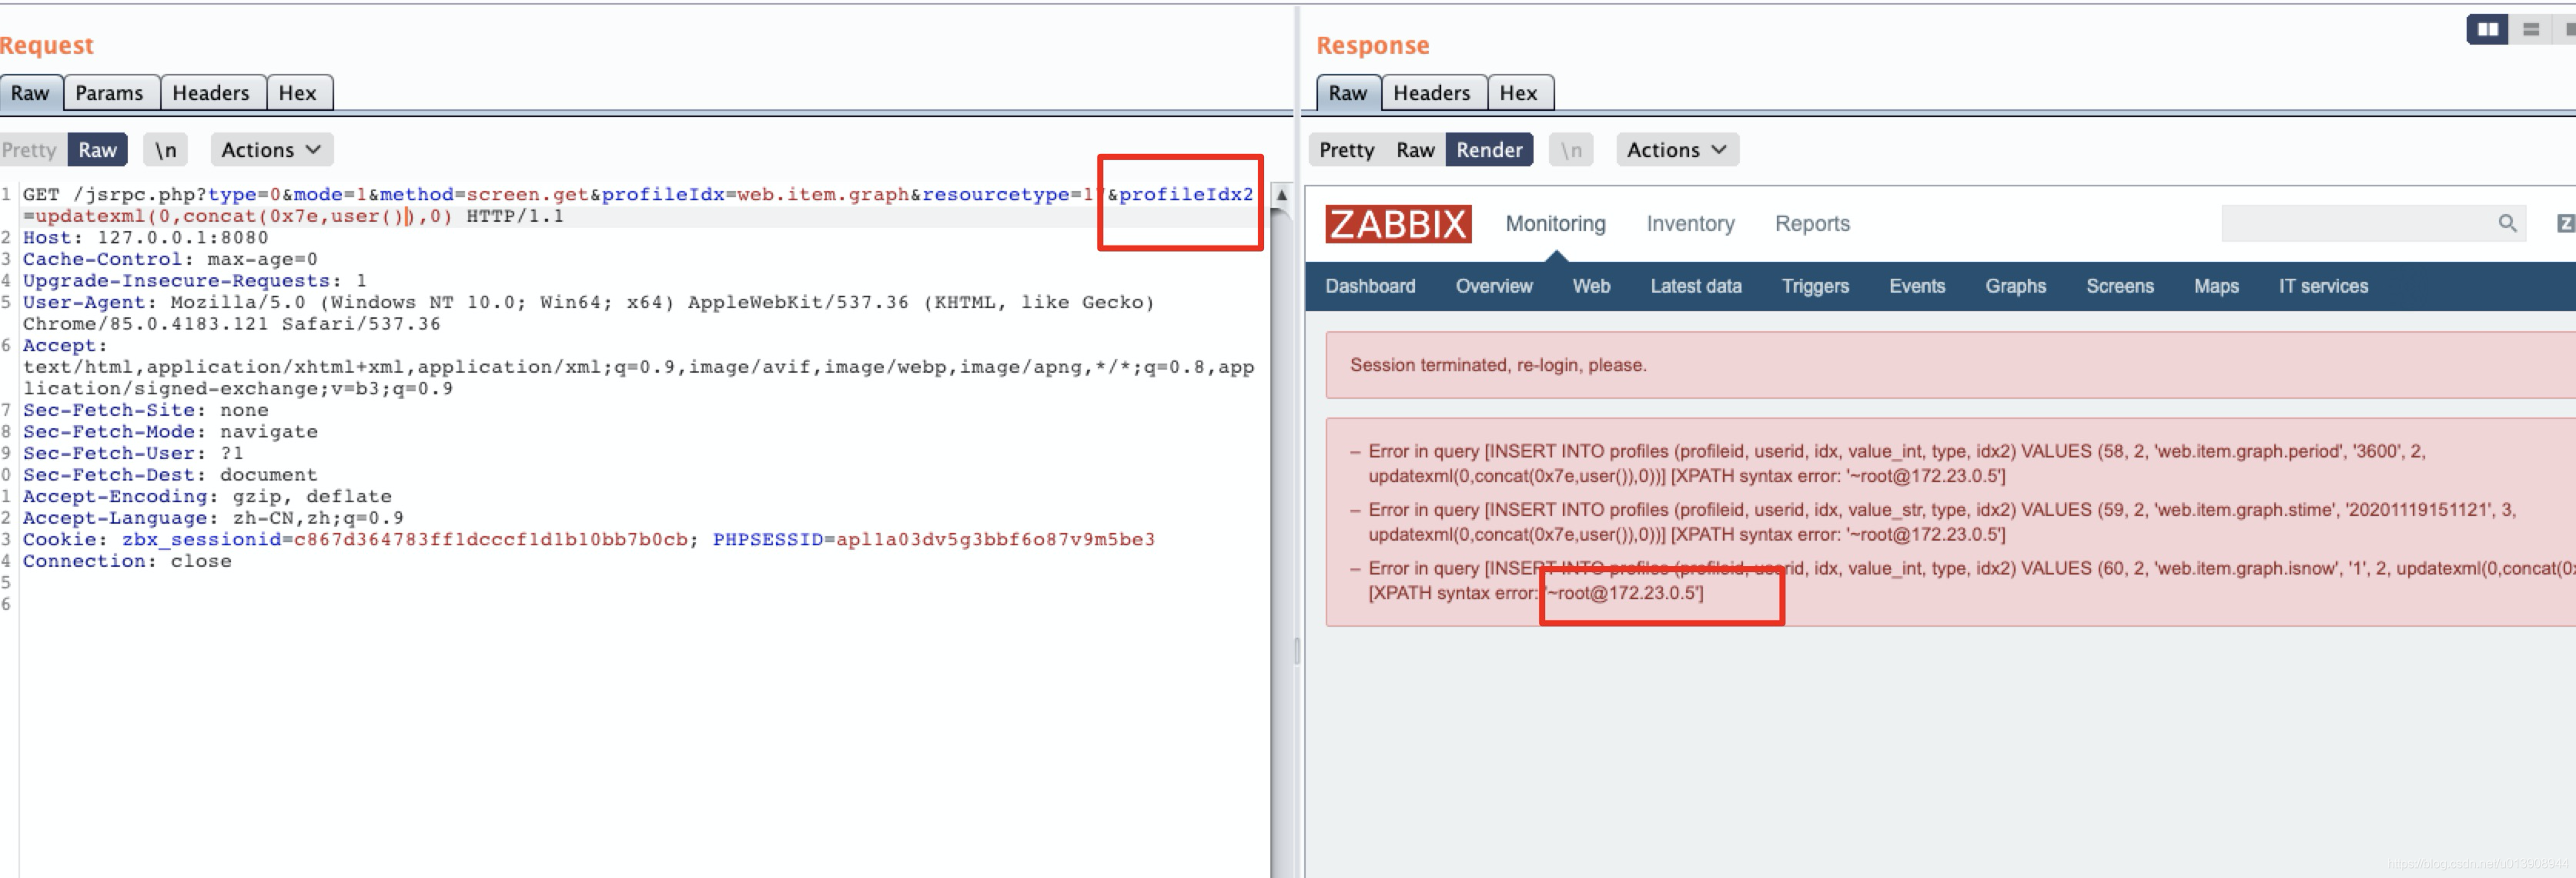Switch request view to Pretty
This screenshot has width=2576, height=878.
click(x=29, y=150)
